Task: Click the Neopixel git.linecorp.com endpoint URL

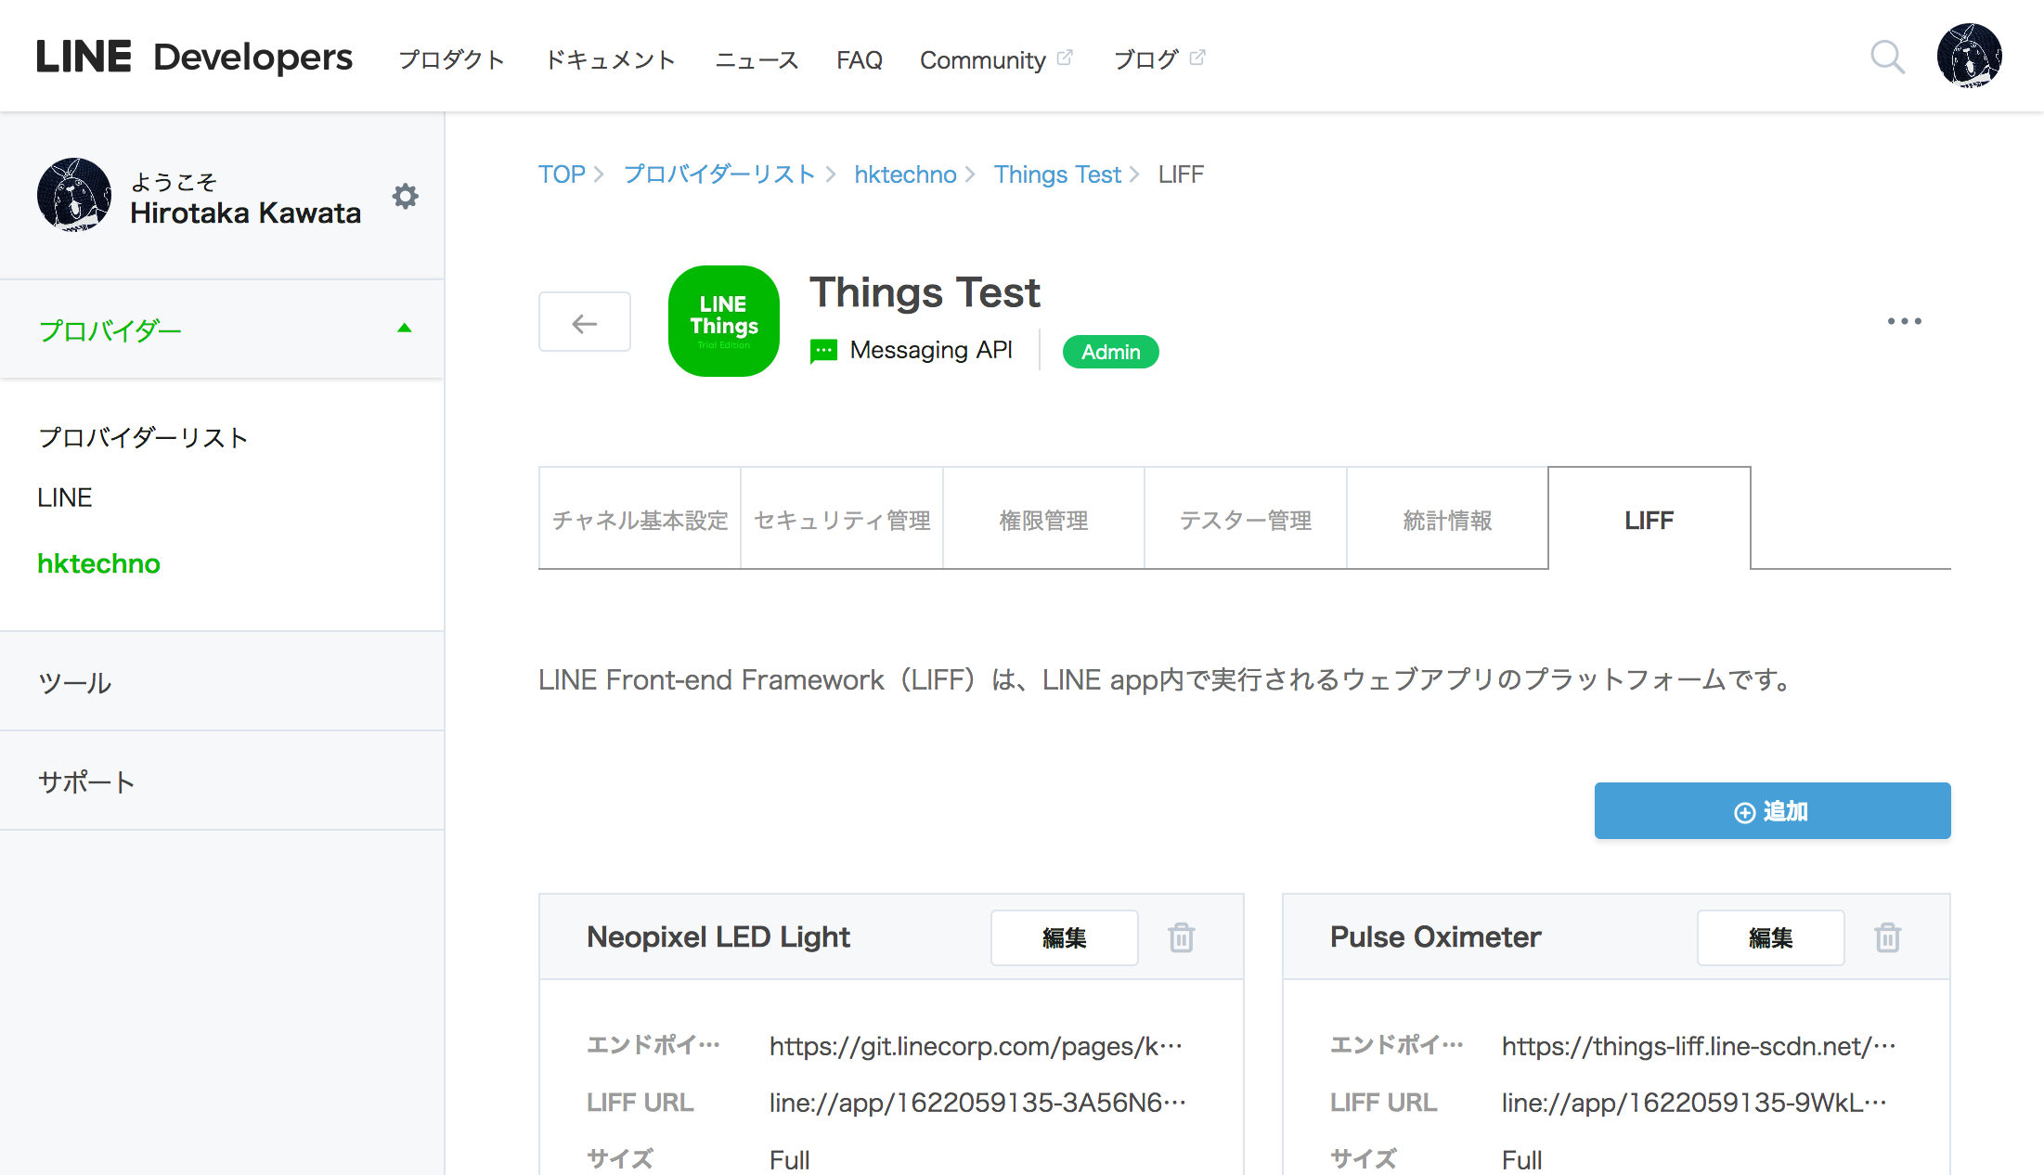Action: coord(976,1046)
